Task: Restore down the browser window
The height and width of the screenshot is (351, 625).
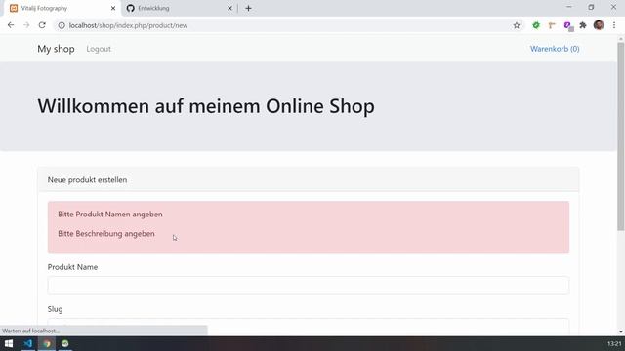Action: pos(591,7)
